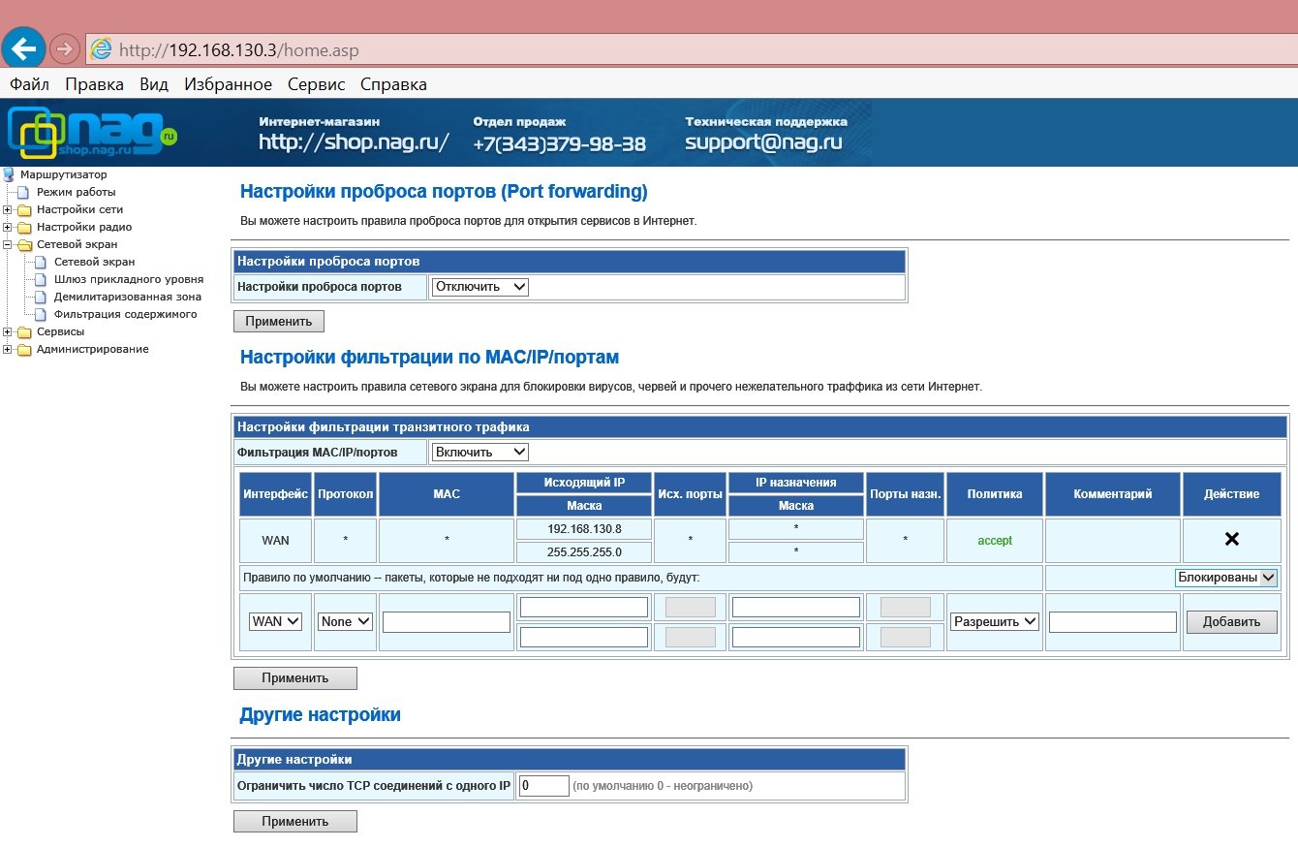Expand the Администрирование tree node

tap(8, 350)
